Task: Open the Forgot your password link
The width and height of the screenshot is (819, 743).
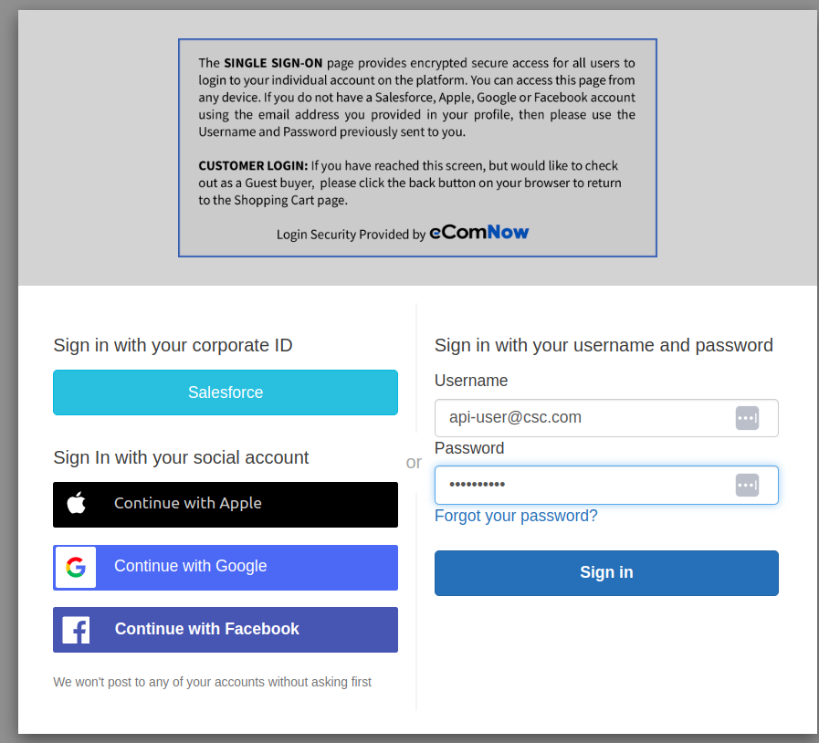Action: click(x=516, y=516)
